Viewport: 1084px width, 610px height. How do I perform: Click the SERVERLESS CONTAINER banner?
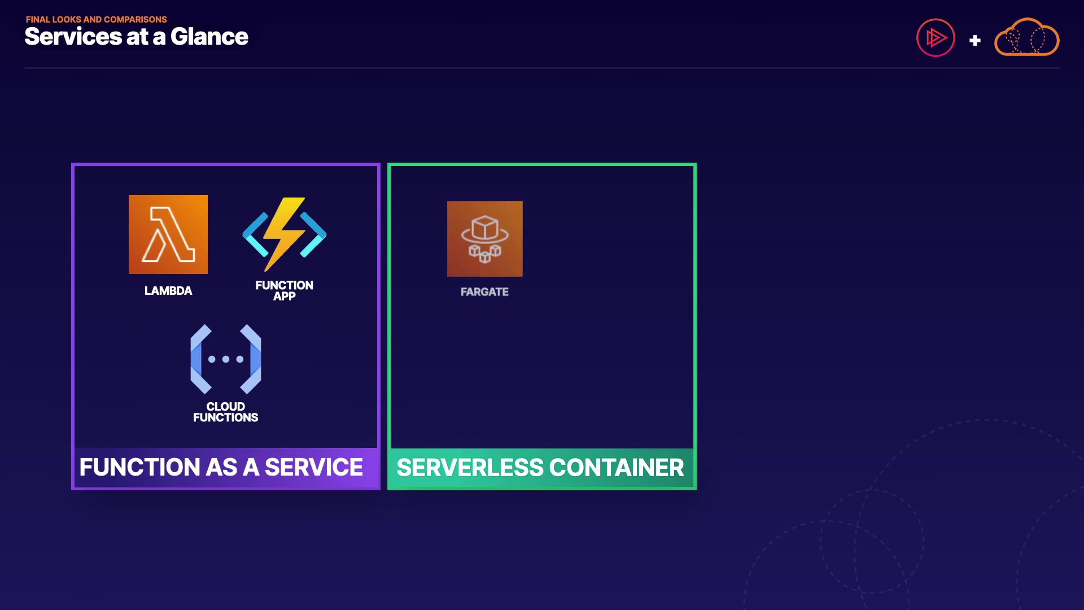pos(540,468)
